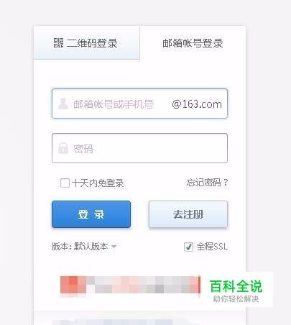Click the padlock icon in the password field
Screen dimensions: 291x325
pos(63,148)
